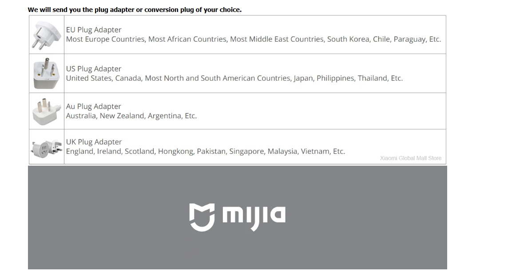Click the UK plug adapter image

point(47,147)
